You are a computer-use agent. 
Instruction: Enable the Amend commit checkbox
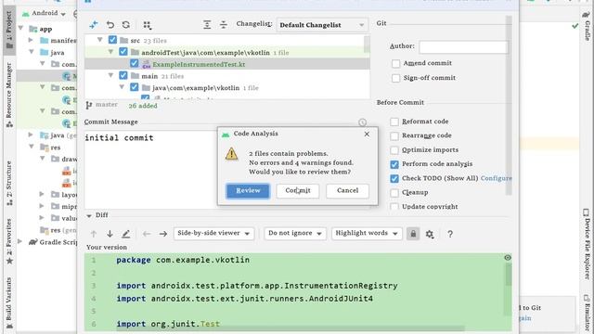tap(396, 64)
